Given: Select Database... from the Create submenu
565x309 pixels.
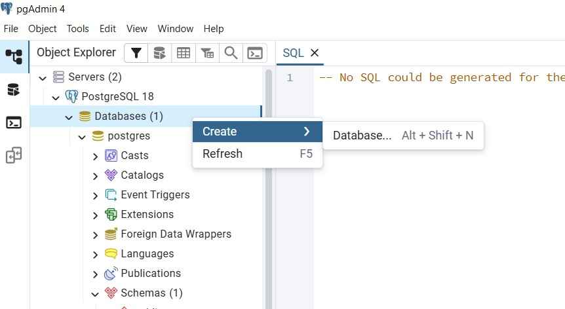Looking at the screenshot, I should [x=403, y=136].
